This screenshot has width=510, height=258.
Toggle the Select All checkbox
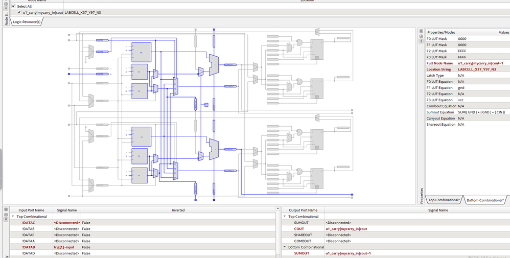[x=13, y=6]
